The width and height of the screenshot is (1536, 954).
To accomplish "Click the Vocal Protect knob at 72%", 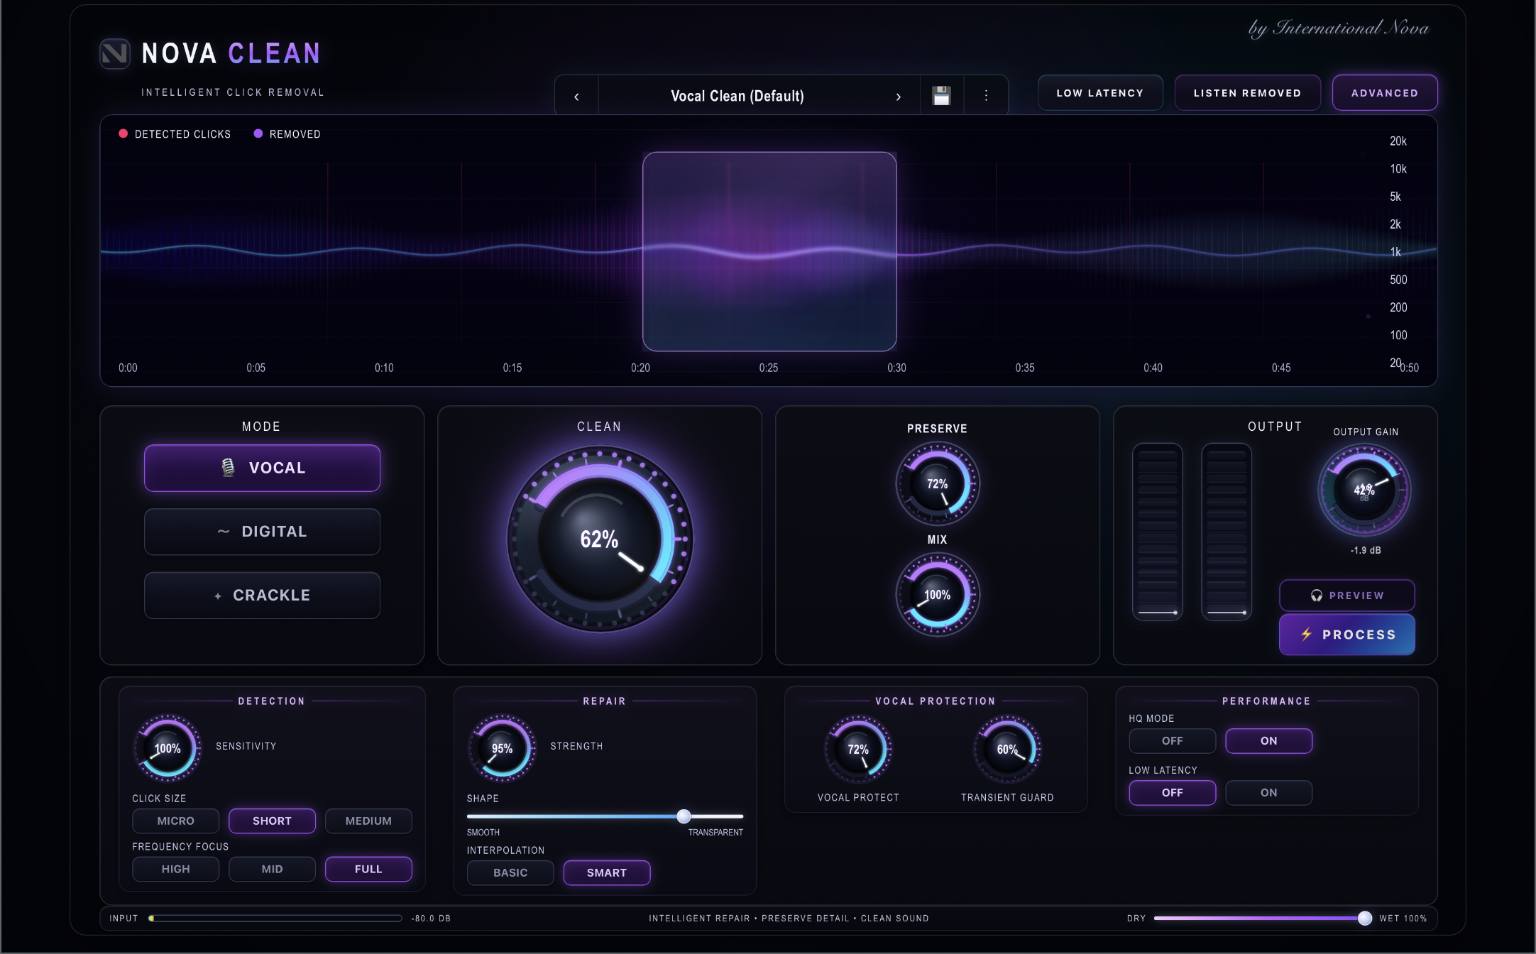I will (858, 750).
